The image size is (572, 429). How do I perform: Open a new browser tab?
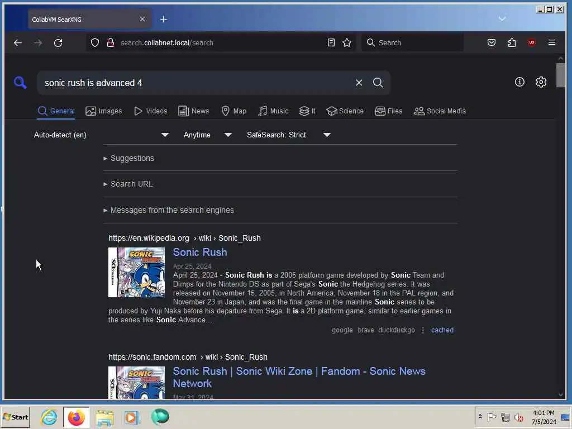pos(164,20)
